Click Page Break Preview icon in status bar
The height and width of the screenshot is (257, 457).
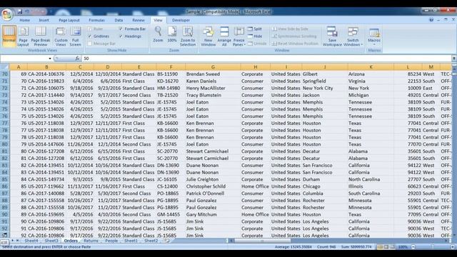[392, 247]
